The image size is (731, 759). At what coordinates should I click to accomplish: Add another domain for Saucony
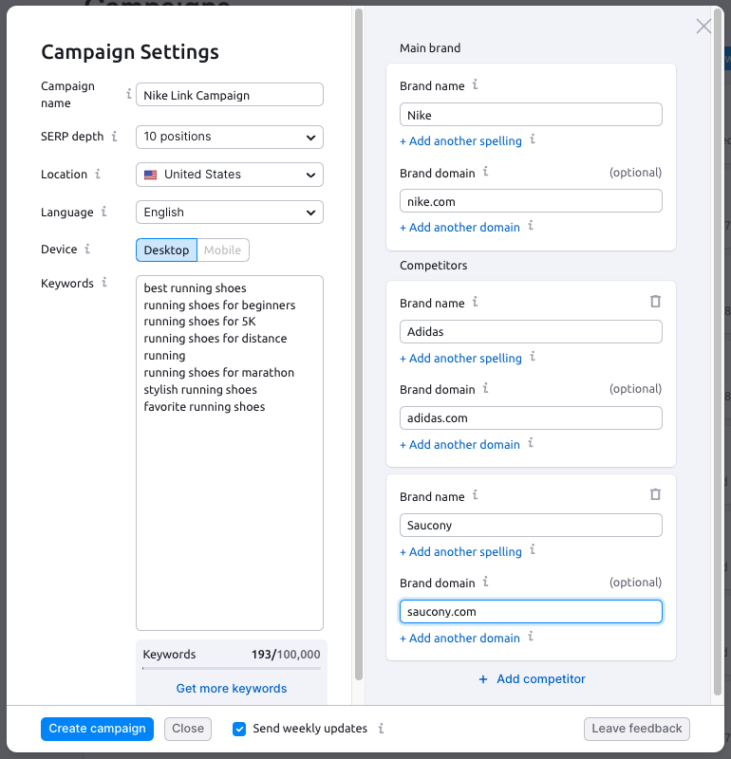(459, 638)
